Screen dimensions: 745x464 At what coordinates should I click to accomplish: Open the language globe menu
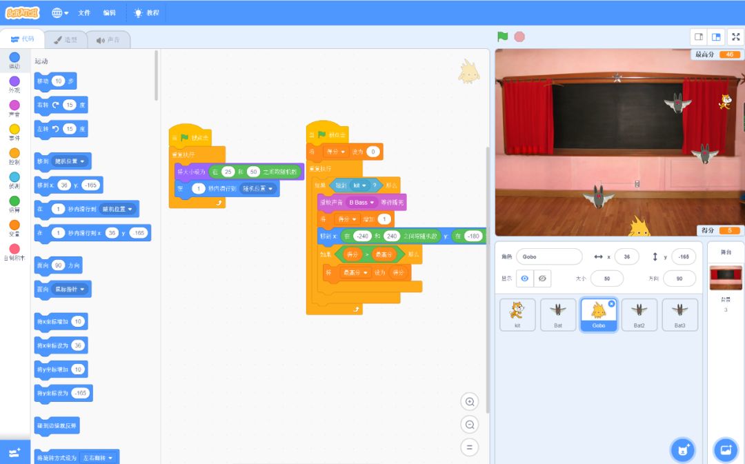pyautogui.click(x=60, y=13)
